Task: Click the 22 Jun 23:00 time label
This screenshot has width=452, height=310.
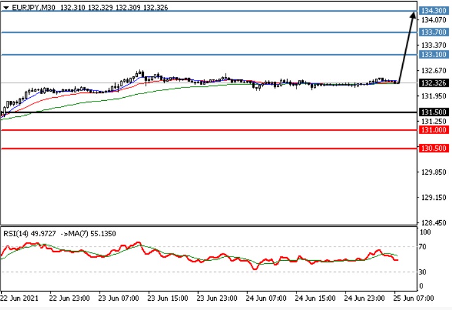Action: pos(69,298)
